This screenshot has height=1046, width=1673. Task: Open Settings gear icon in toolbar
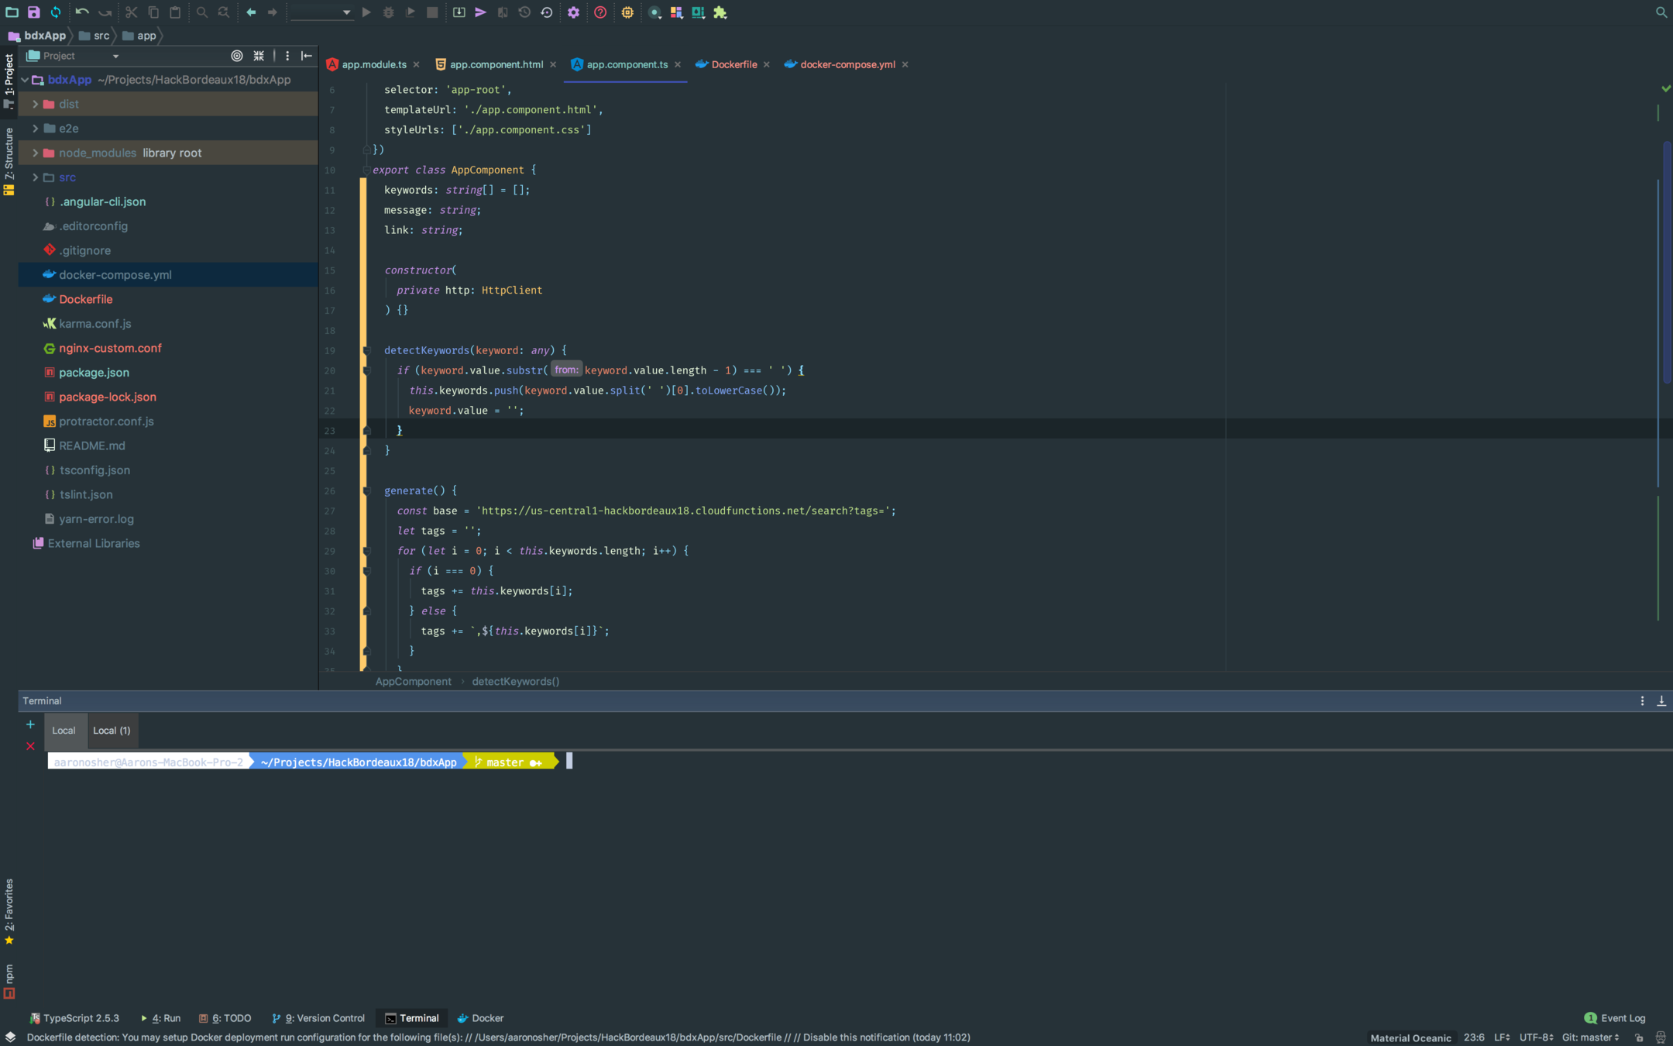tap(573, 12)
